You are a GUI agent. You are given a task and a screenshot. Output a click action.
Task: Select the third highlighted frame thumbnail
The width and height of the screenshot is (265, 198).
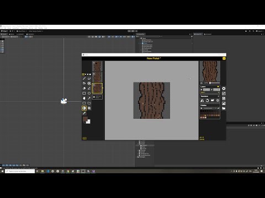[x=97, y=88]
